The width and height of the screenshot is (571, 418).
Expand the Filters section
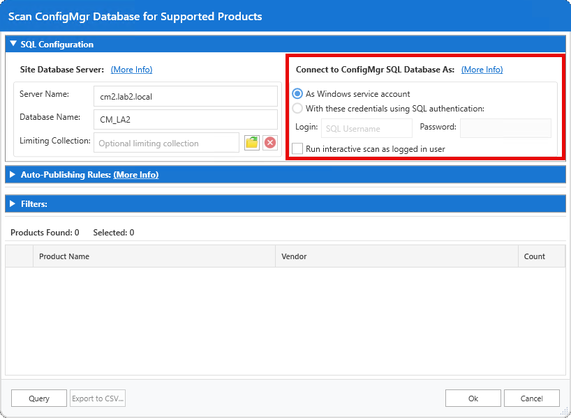pos(12,203)
